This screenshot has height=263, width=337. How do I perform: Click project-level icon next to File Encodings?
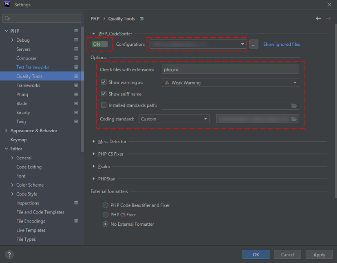point(76,221)
